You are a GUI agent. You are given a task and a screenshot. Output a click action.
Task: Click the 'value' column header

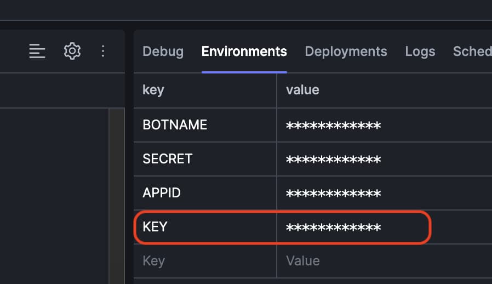(x=302, y=89)
